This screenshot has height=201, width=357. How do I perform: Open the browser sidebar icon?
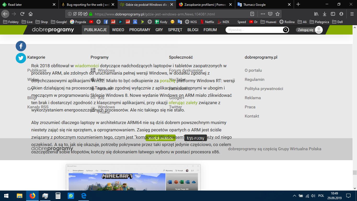333,14
